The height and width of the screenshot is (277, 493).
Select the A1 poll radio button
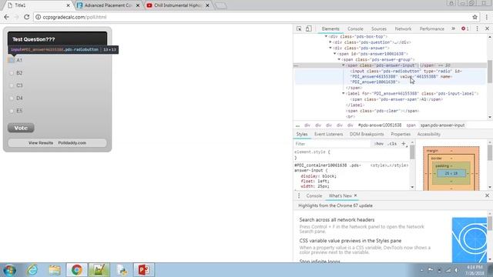pyautogui.click(x=12, y=60)
